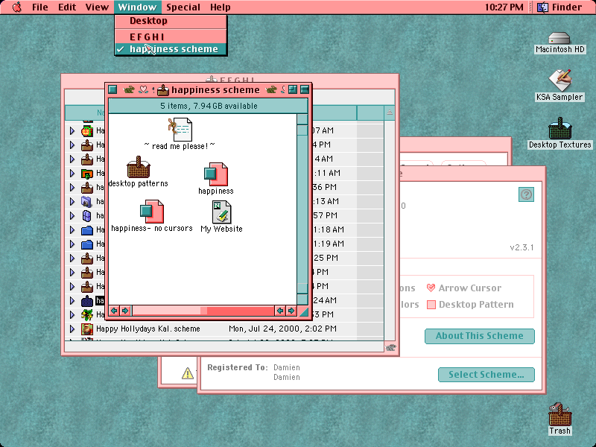The image size is (596, 447).
Task: Click the '5 items, 7.94 GB available' header
Action: point(209,106)
